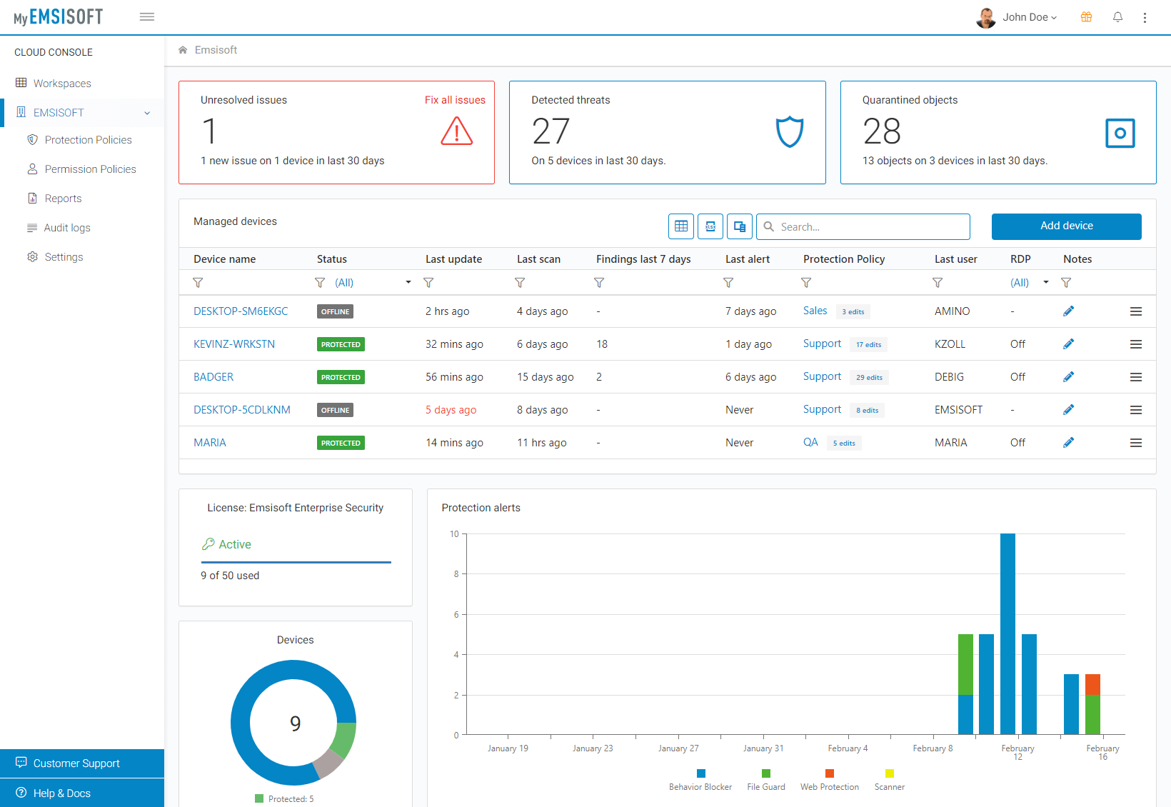Image resolution: width=1171 pixels, height=807 pixels.
Task: Click the blue shield threats icon
Action: 790,132
